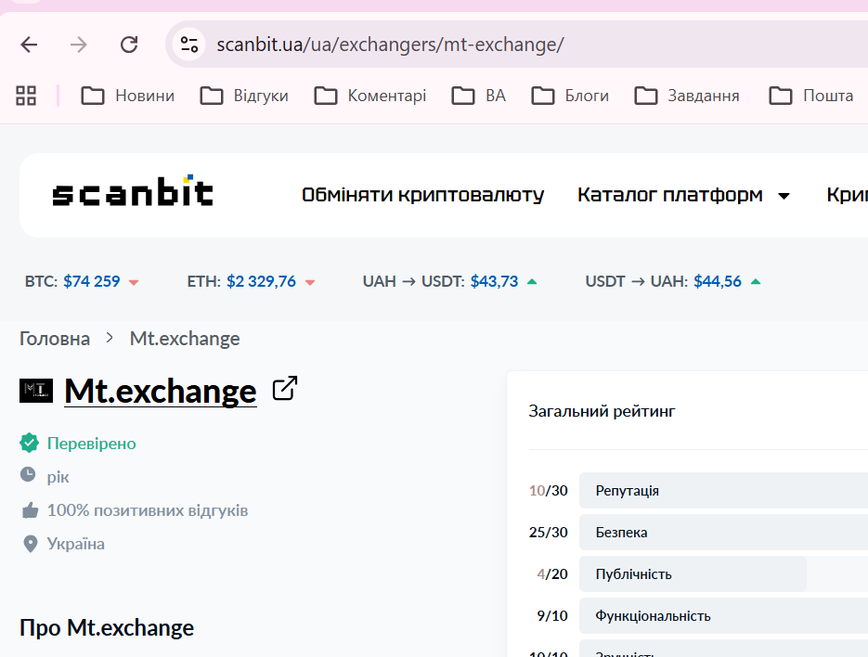The image size is (868, 657).
Task: Click the scanbit logo
Action: point(133,194)
